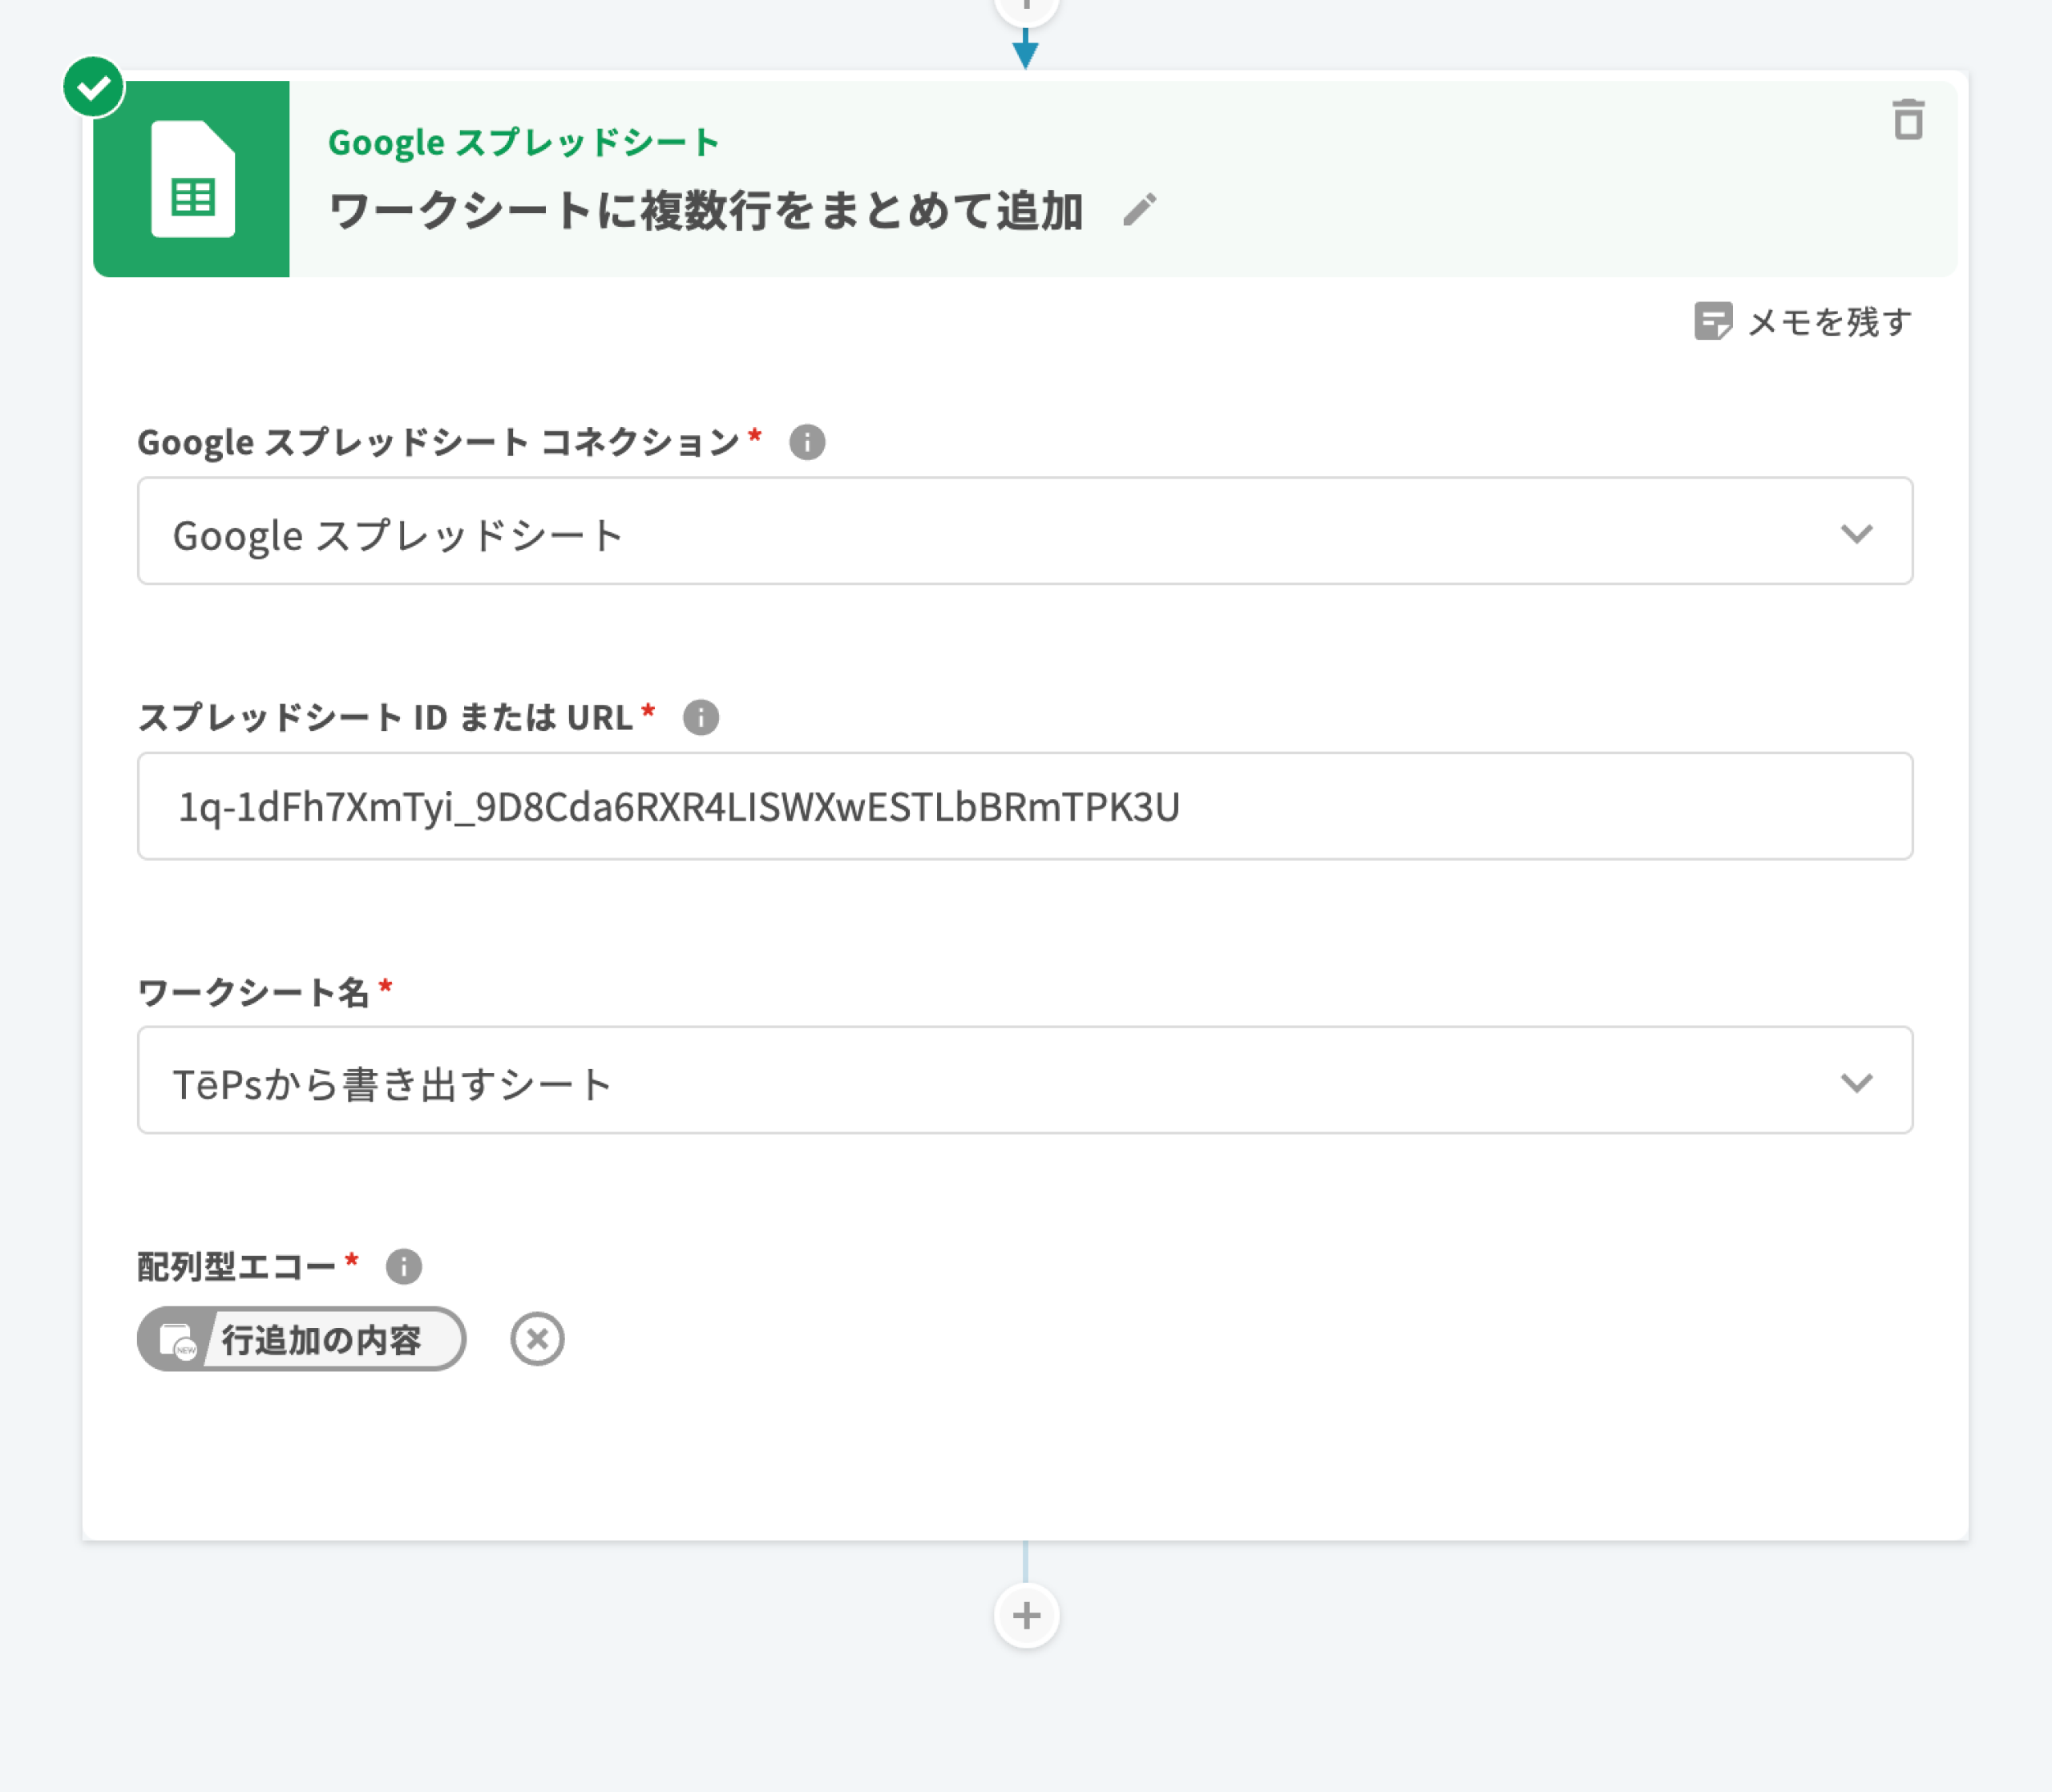
Task: Click the connection dropdown chevron arrow
Action: (1856, 533)
